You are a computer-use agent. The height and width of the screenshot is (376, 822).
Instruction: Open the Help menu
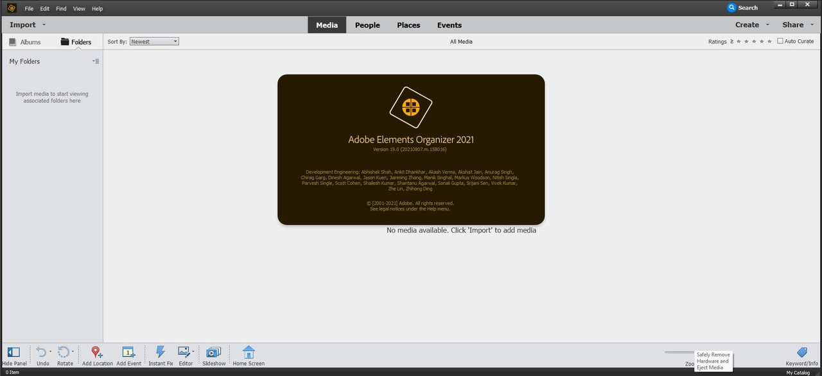click(x=97, y=8)
